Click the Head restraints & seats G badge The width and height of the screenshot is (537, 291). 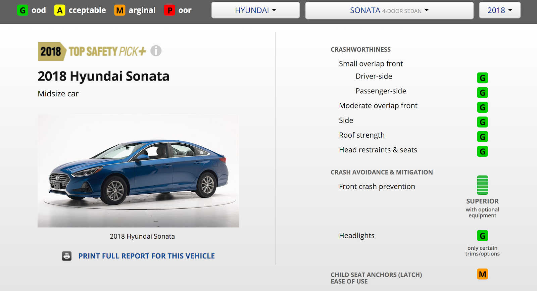pyautogui.click(x=482, y=151)
